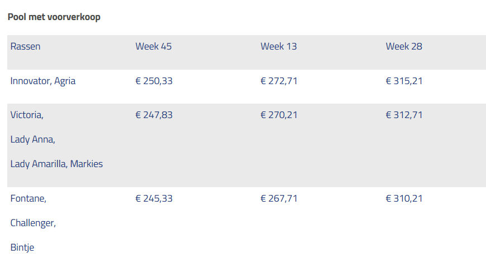Viewport: 486px width, 254px height.
Task: Click the 'Week 45' column header
Action: [154, 46]
